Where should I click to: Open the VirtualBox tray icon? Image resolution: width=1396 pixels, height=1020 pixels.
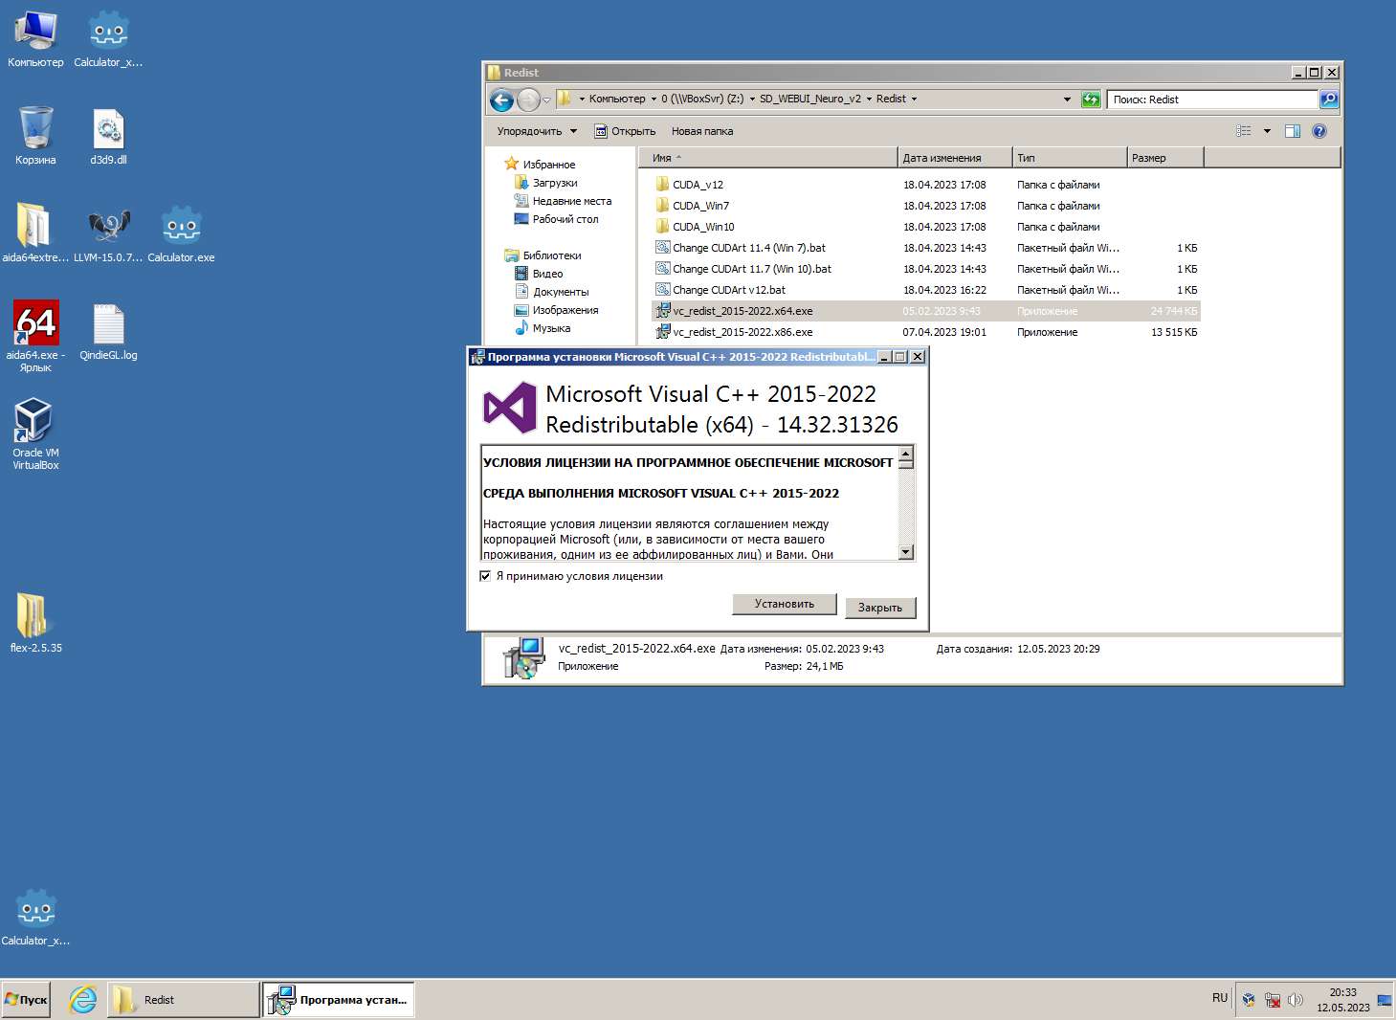(1249, 1000)
